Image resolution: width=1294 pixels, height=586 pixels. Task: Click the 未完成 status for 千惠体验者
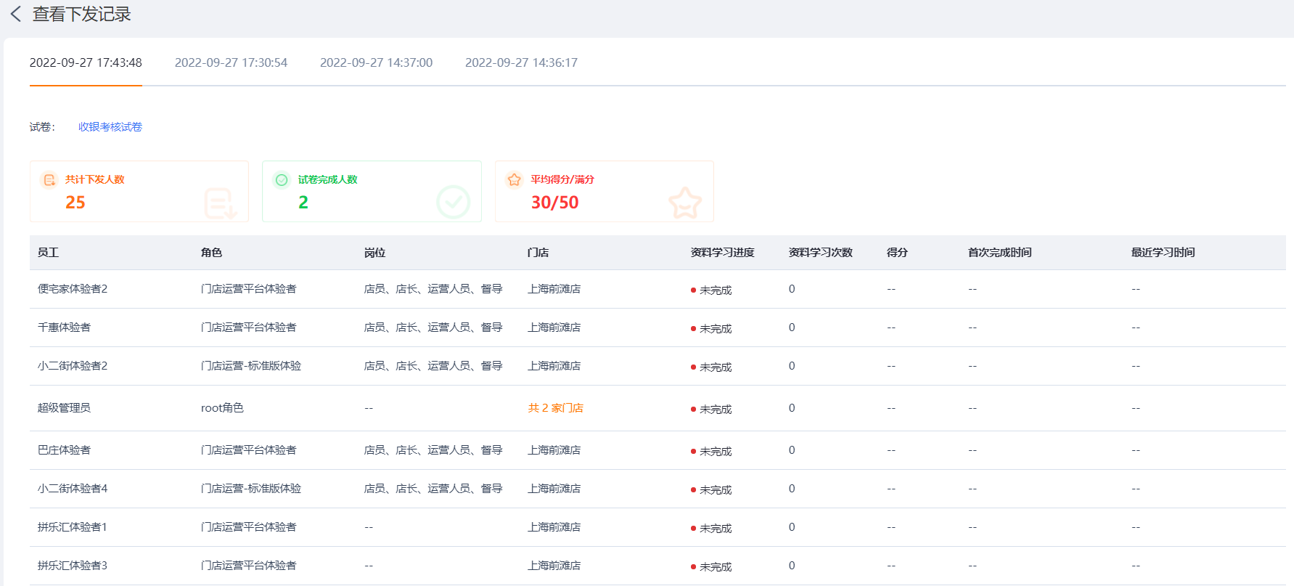click(x=715, y=329)
